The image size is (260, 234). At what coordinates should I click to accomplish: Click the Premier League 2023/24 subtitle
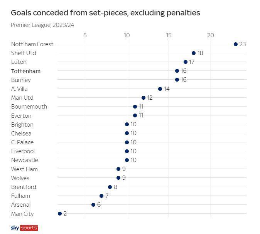pos(42,25)
